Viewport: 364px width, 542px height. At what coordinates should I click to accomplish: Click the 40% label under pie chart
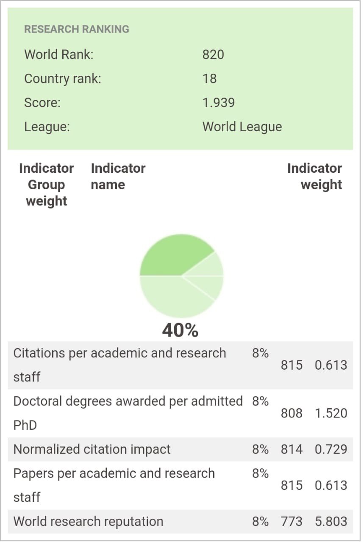[x=180, y=330]
